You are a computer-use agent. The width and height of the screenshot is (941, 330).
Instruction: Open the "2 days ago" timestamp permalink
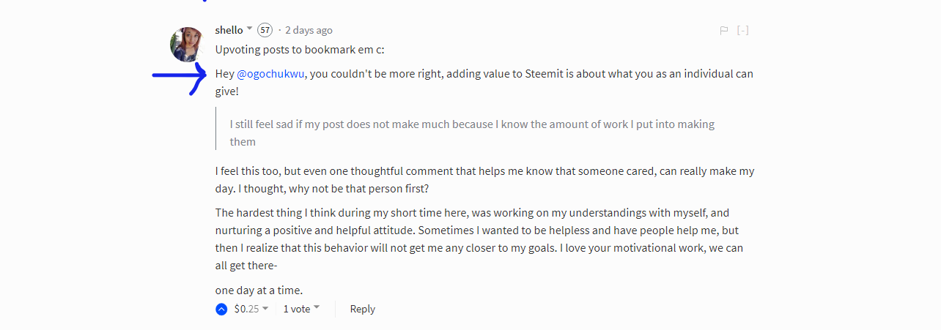(x=309, y=30)
